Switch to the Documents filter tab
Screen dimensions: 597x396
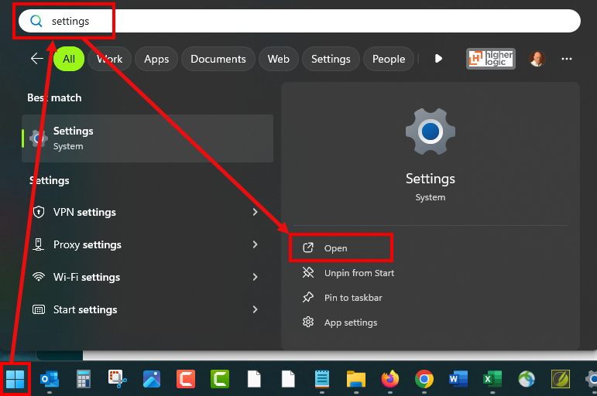[x=218, y=59]
